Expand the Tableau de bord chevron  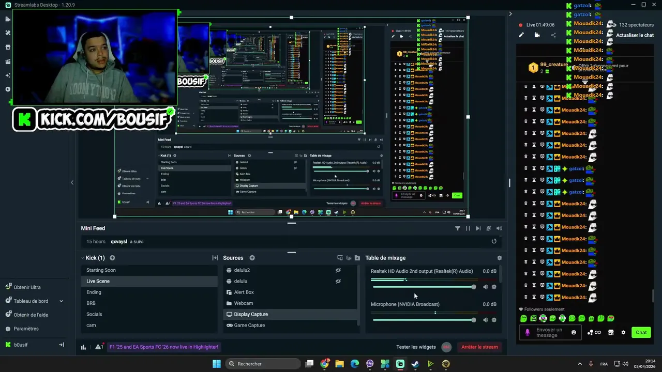point(61,301)
